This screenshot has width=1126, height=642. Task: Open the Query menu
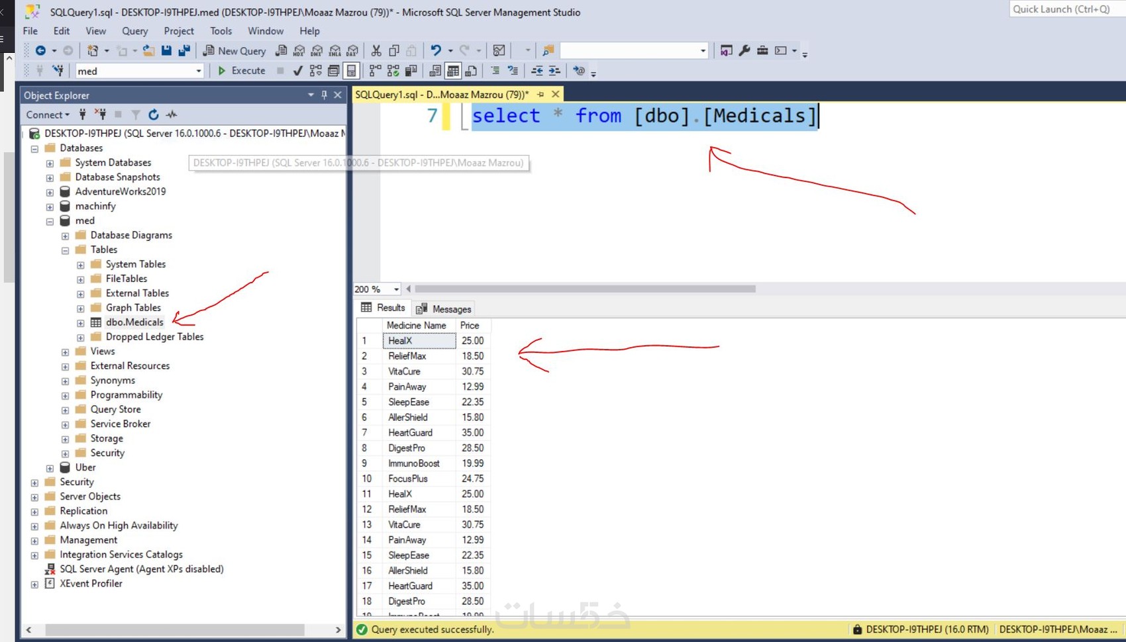pyautogui.click(x=134, y=31)
